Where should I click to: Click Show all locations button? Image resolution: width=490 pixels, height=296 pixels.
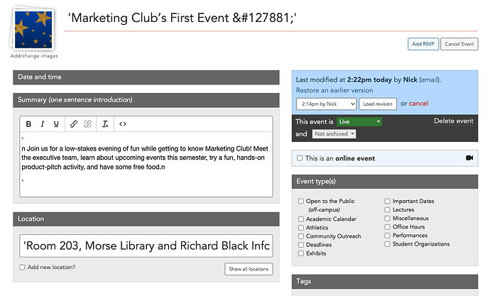coord(249,269)
